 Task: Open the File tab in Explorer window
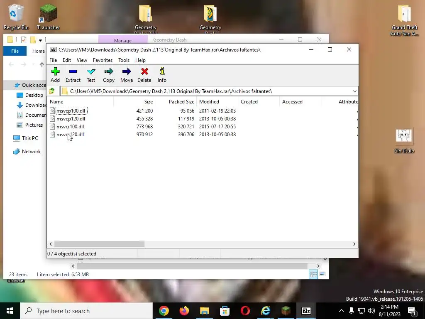(15, 51)
